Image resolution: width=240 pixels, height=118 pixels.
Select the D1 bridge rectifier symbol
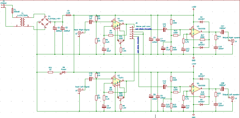pos(45,22)
